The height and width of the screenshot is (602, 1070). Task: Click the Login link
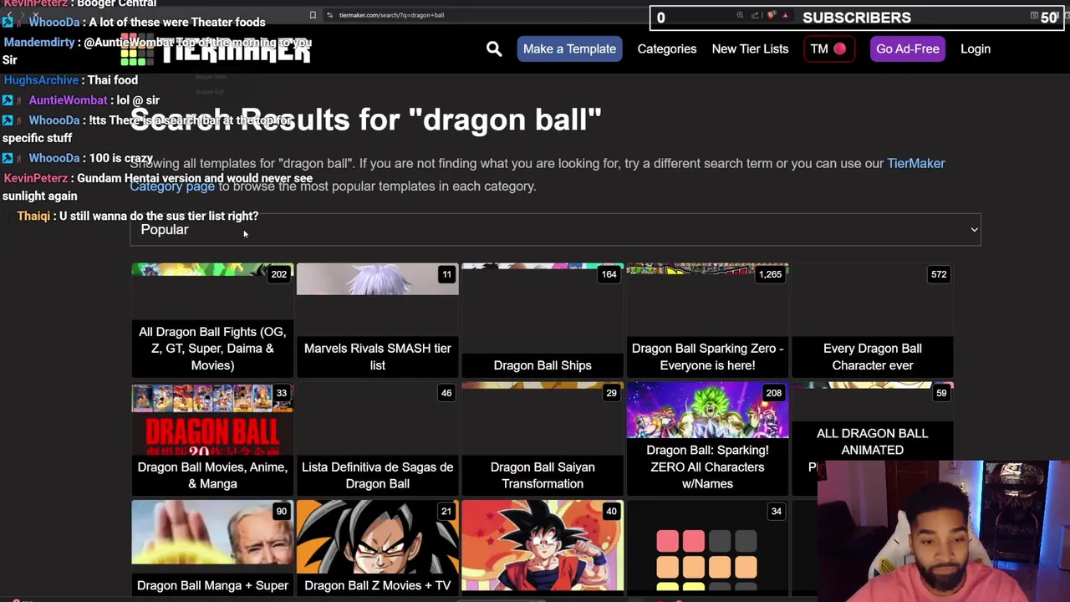pos(976,48)
